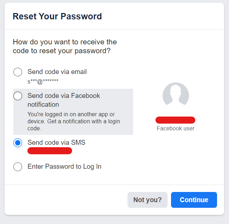Click the 'Send code via email' label text

pyautogui.click(x=57, y=72)
